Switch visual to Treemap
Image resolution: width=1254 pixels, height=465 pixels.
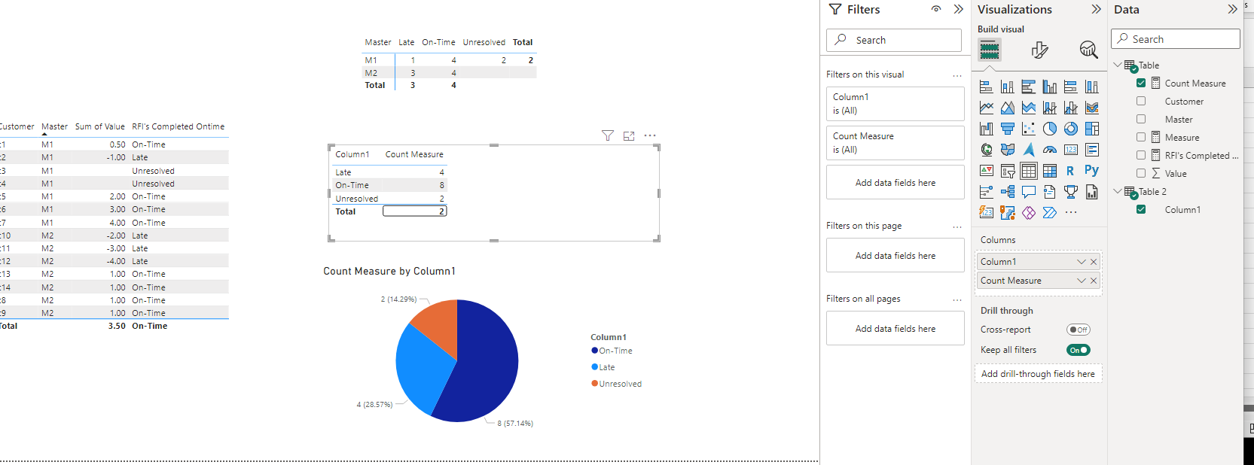click(x=1091, y=129)
